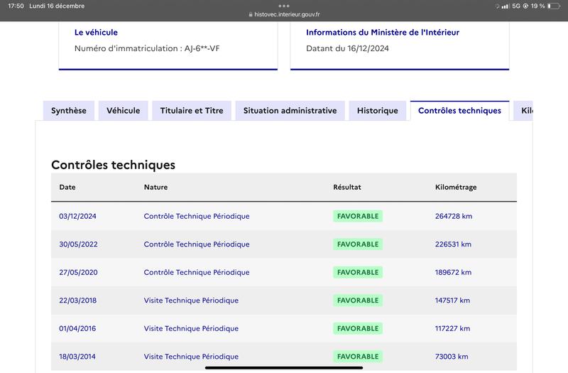
Task: Tap the home indicator bar
Action: (284, 367)
